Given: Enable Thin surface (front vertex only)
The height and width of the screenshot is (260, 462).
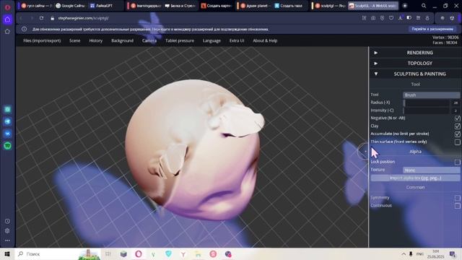Looking at the screenshot, I should [457, 142].
